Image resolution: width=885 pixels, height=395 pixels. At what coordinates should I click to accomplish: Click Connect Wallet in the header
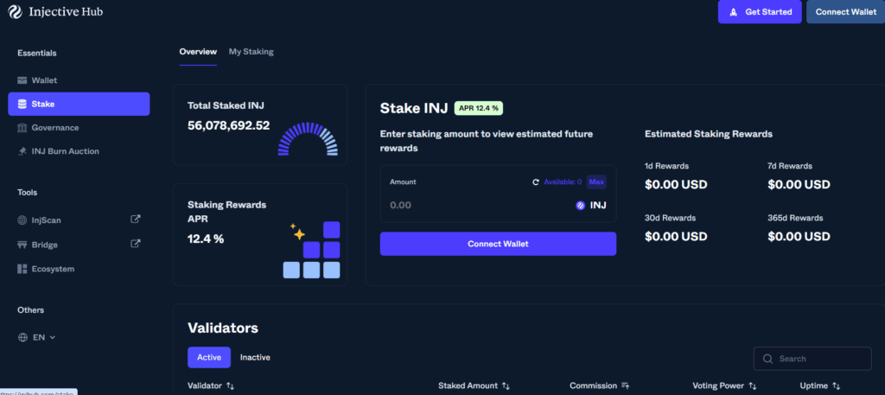[845, 12]
